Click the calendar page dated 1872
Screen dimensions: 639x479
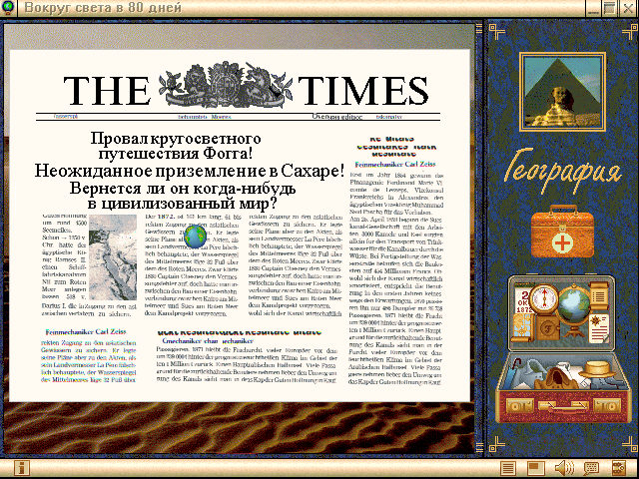pos(523,302)
